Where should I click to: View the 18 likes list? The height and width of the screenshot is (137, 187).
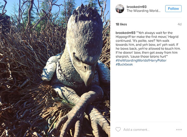tap(121, 24)
